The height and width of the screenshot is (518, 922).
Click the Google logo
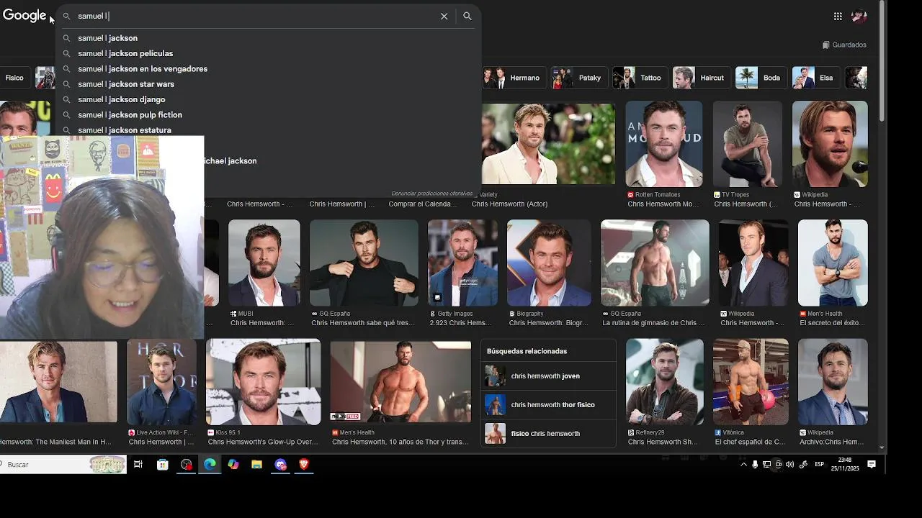point(24,15)
